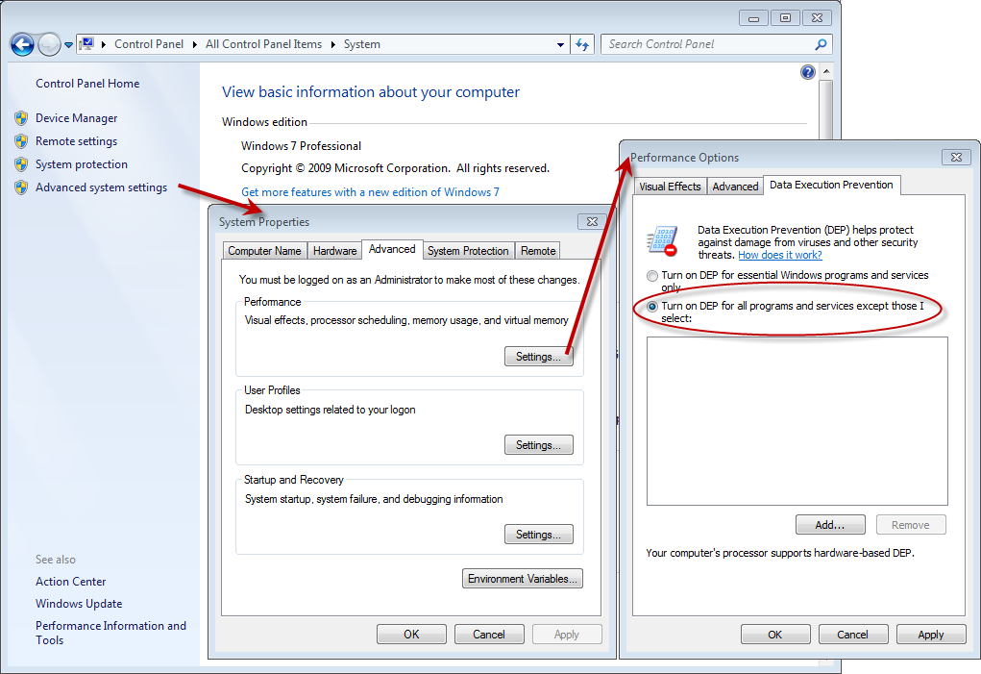This screenshot has height=674, width=981.
Task: Expand the arrow before All Control Panel Items
Action: [x=195, y=44]
